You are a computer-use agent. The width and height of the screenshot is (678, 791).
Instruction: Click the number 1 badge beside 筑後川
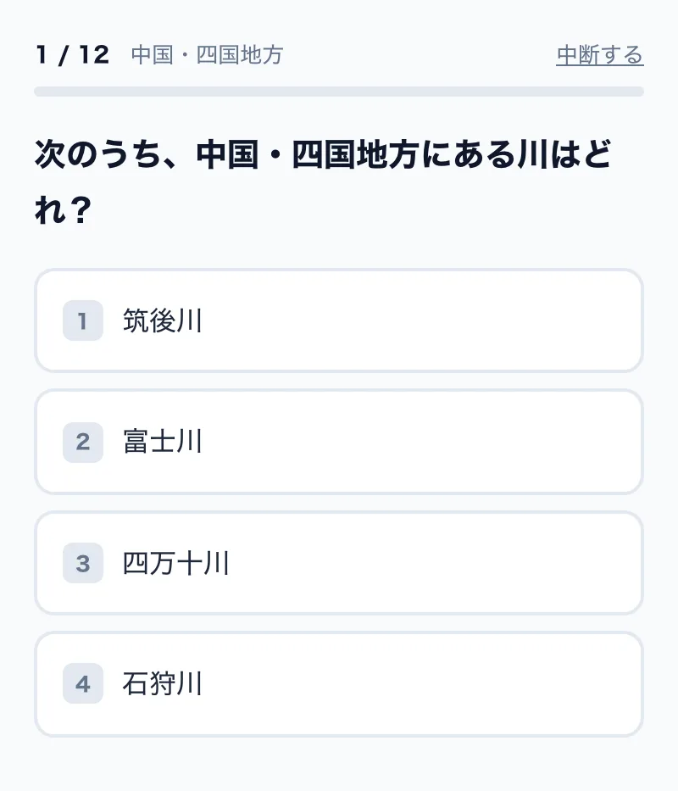tap(83, 320)
